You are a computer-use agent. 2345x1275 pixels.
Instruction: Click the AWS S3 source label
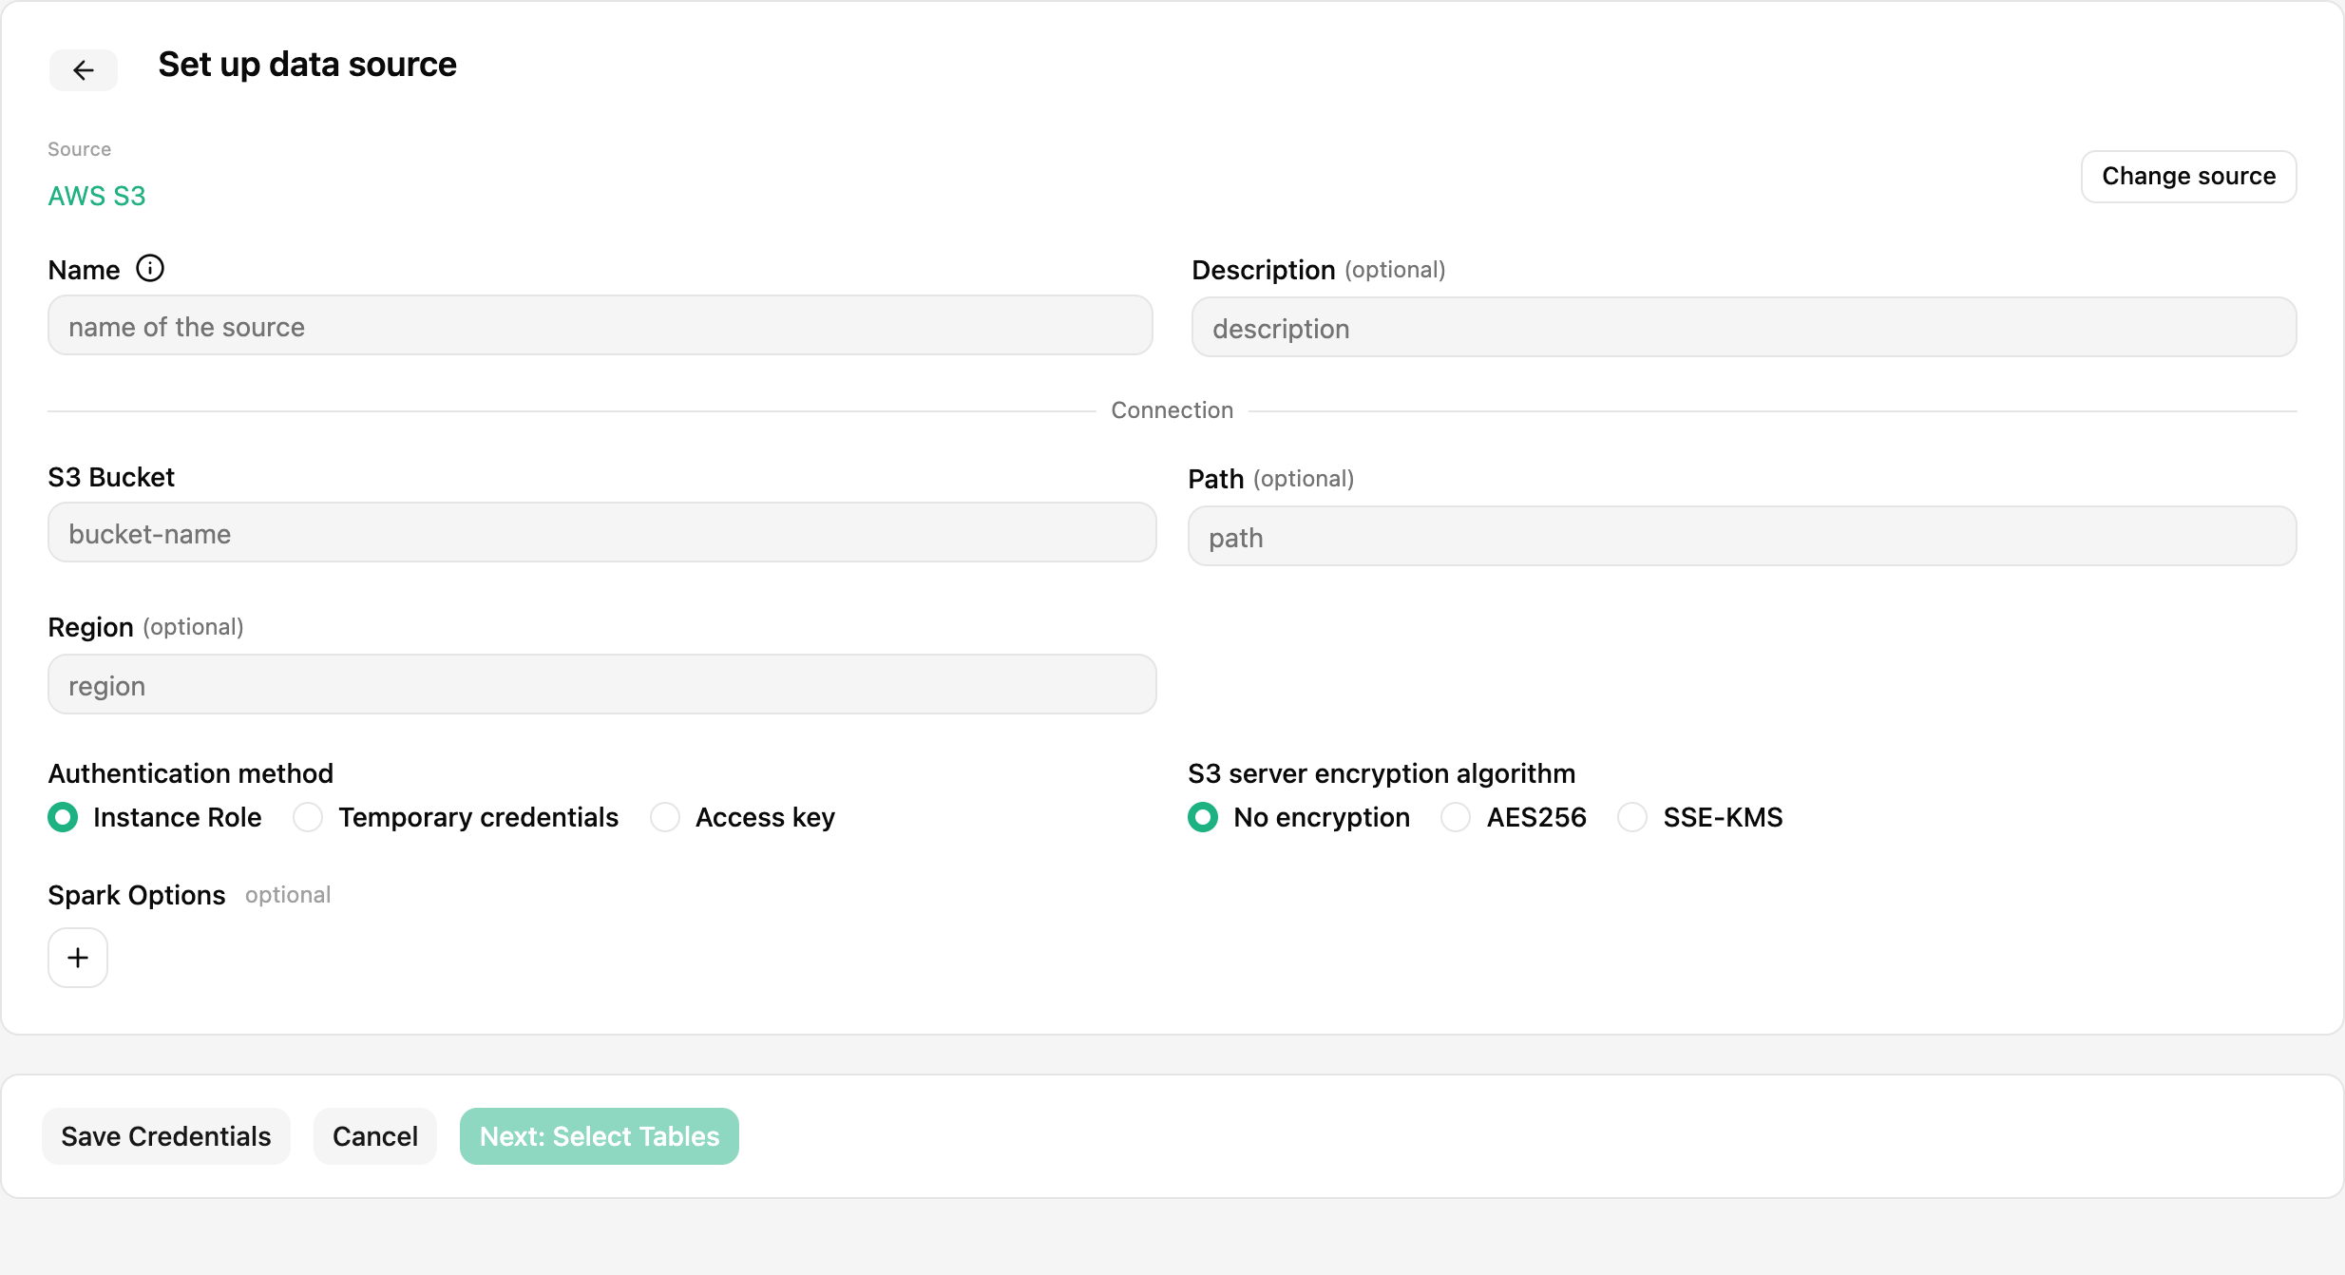click(97, 196)
